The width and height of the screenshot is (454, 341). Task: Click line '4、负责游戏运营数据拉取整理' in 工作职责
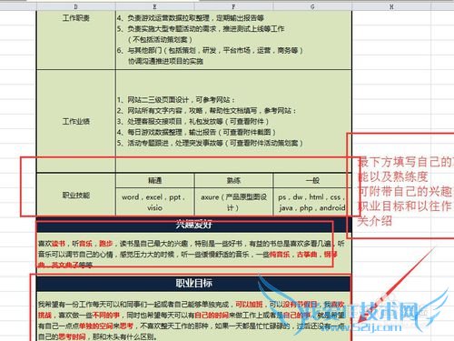click(x=191, y=18)
